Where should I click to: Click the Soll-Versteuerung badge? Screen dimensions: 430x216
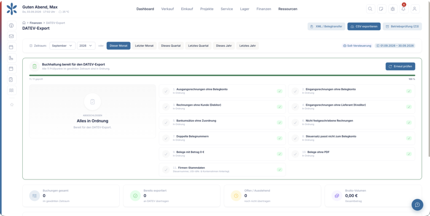tap(357, 46)
